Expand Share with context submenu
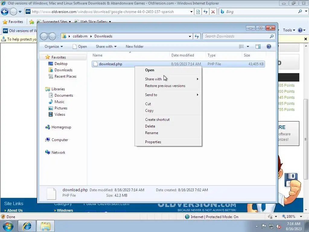The width and height of the screenshot is (309, 232). click(x=168, y=79)
